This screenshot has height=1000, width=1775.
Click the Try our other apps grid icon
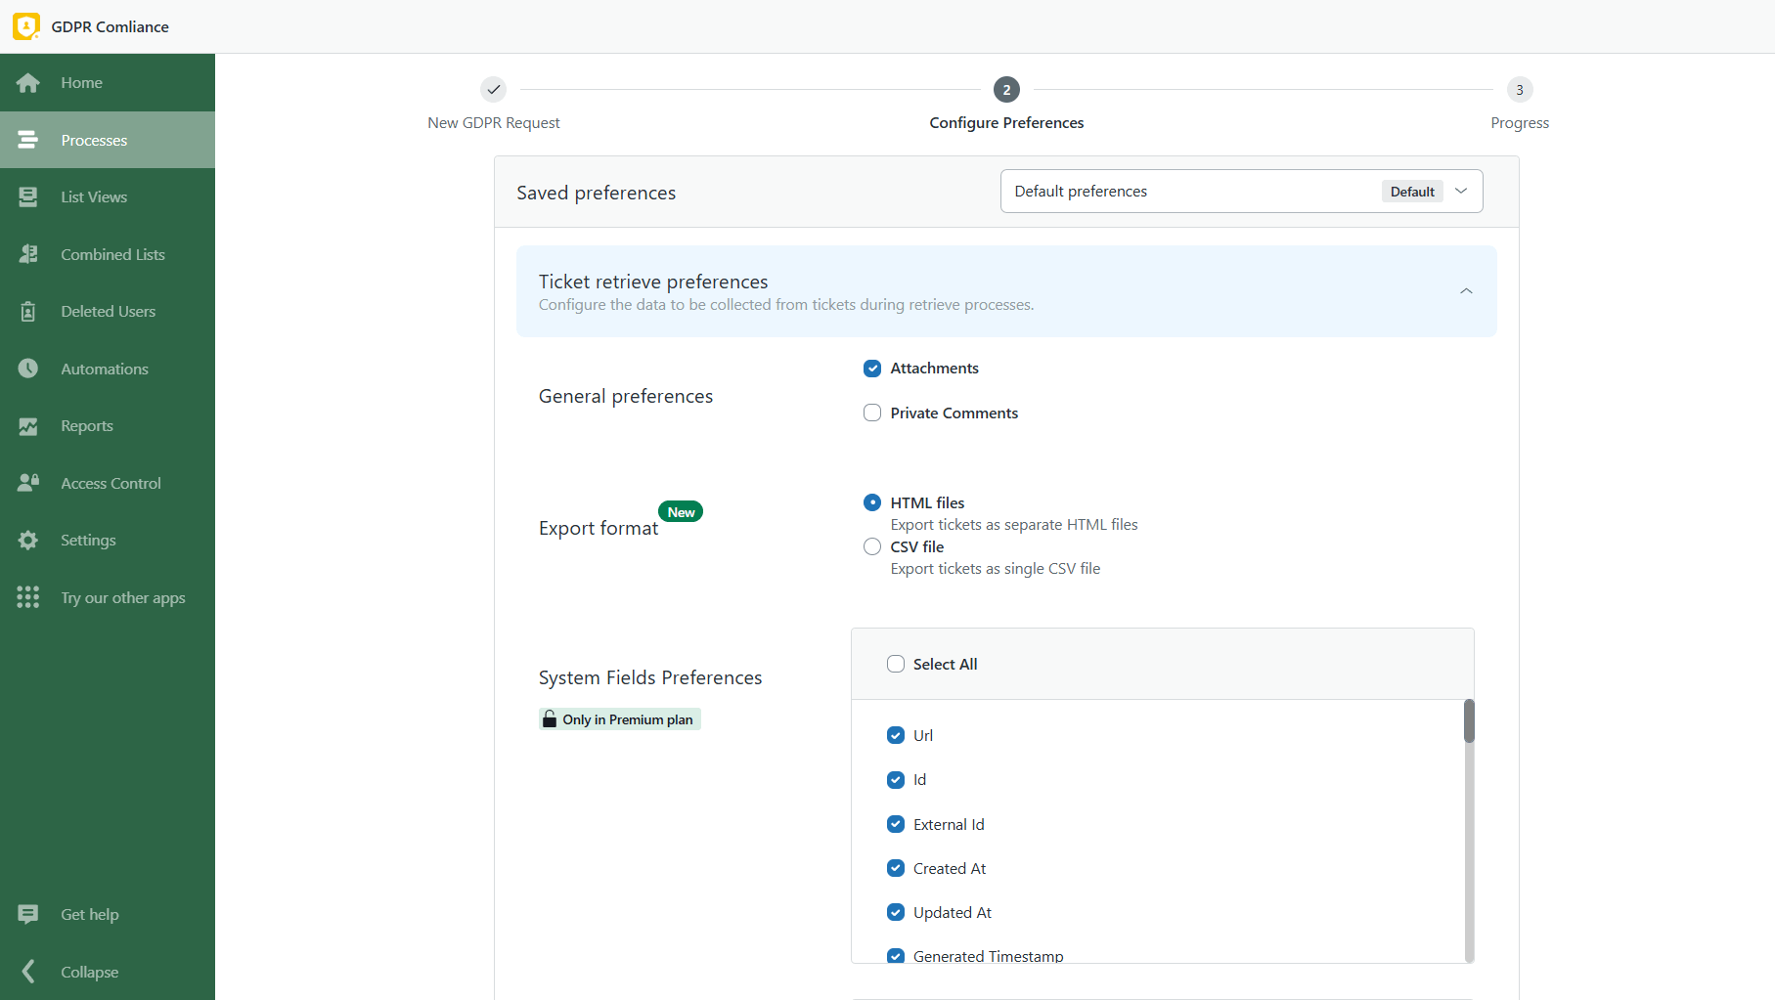tap(28, 597)
